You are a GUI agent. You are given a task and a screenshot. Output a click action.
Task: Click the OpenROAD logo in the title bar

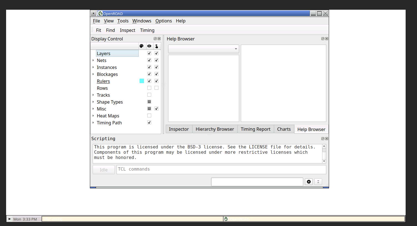tap(100, 13)
